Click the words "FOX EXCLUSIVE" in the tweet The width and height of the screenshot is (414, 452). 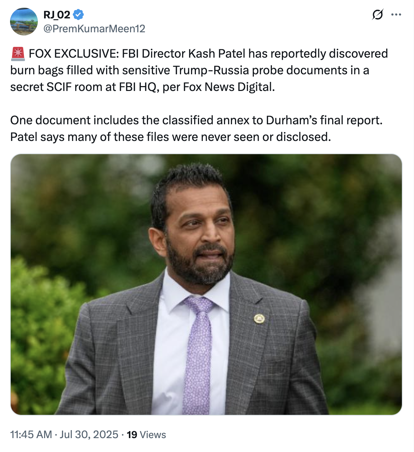74,54
